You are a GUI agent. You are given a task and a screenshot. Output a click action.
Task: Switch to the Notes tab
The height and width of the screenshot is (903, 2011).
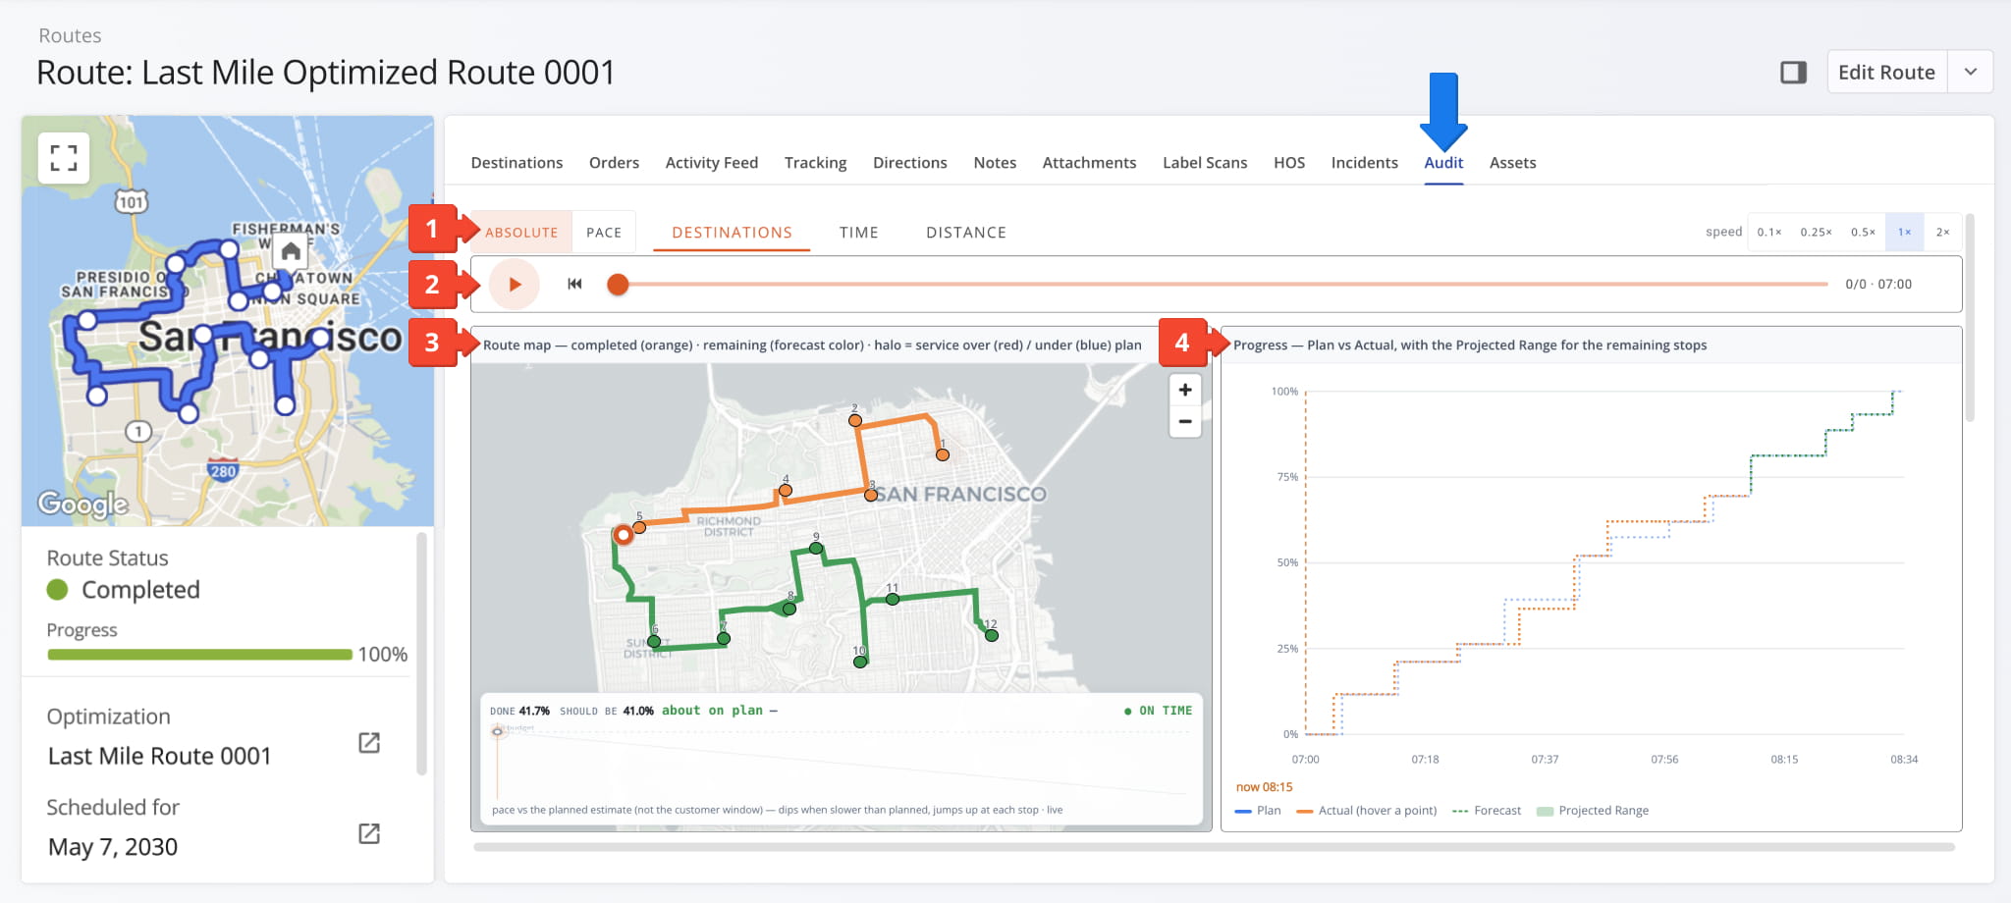[x=995, y=163]
